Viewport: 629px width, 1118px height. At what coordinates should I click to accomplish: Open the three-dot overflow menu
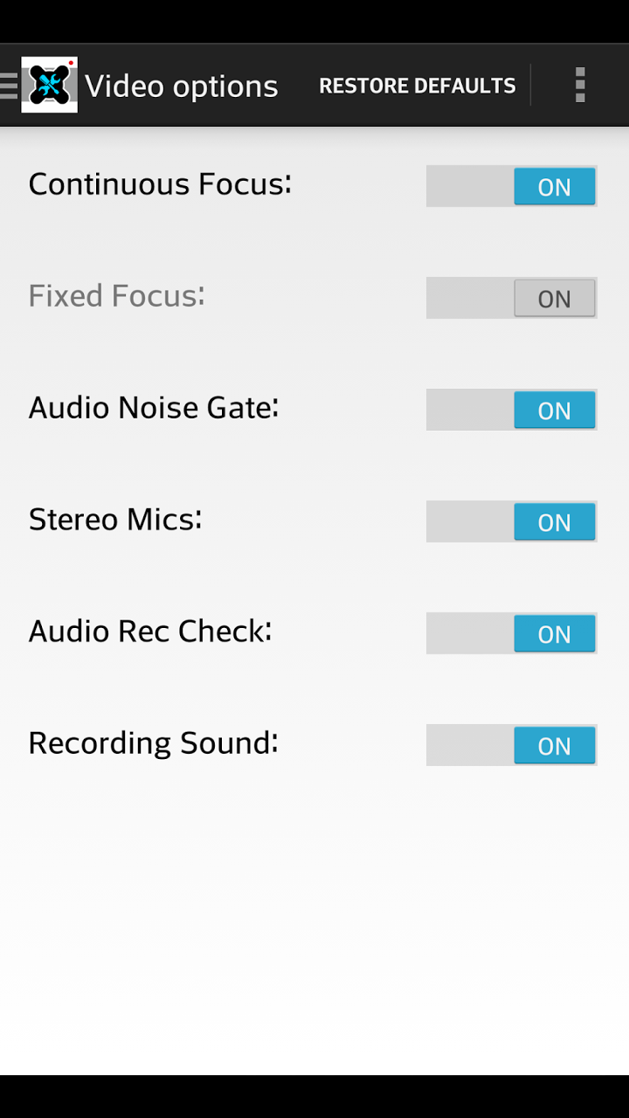[579, 85]
